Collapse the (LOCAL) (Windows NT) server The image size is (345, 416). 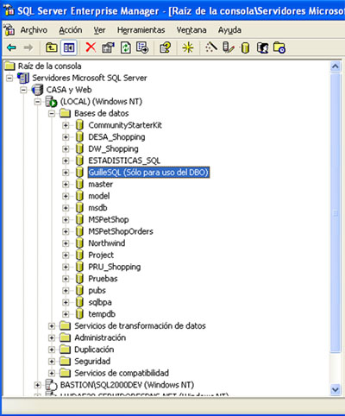[x=38, y=102]
